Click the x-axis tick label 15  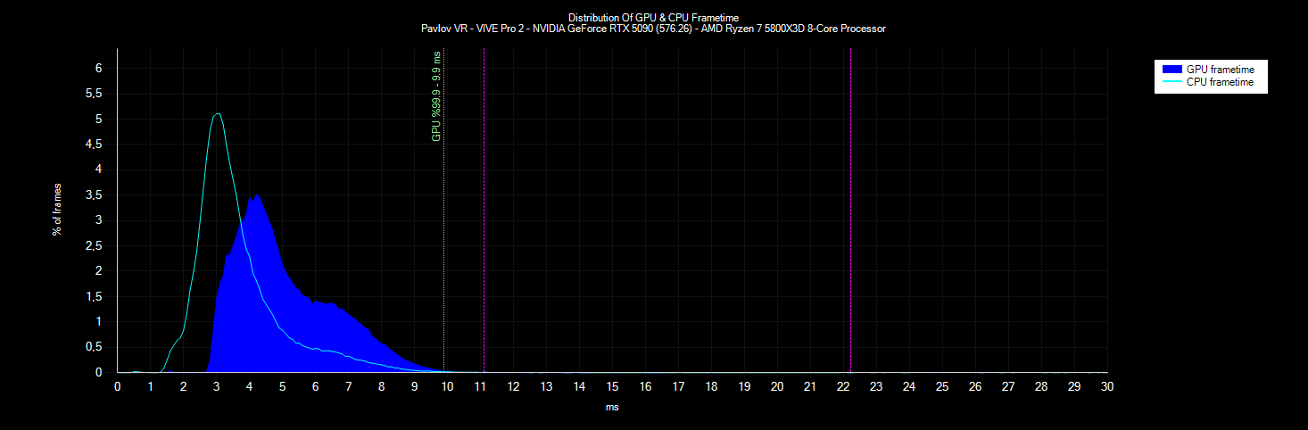click(x=612, y=386)
